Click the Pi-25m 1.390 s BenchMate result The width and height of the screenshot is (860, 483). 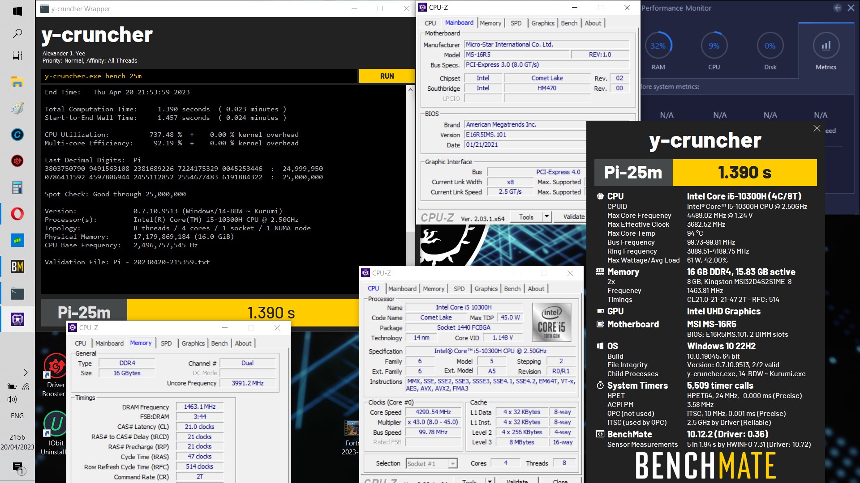705,173
